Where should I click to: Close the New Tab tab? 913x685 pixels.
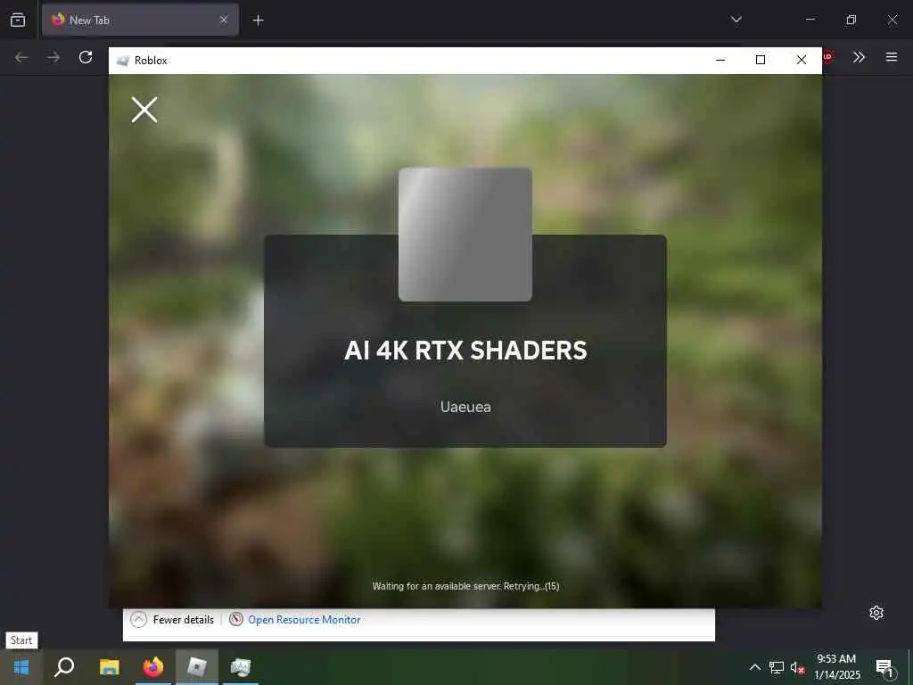(x=224, y=20)
